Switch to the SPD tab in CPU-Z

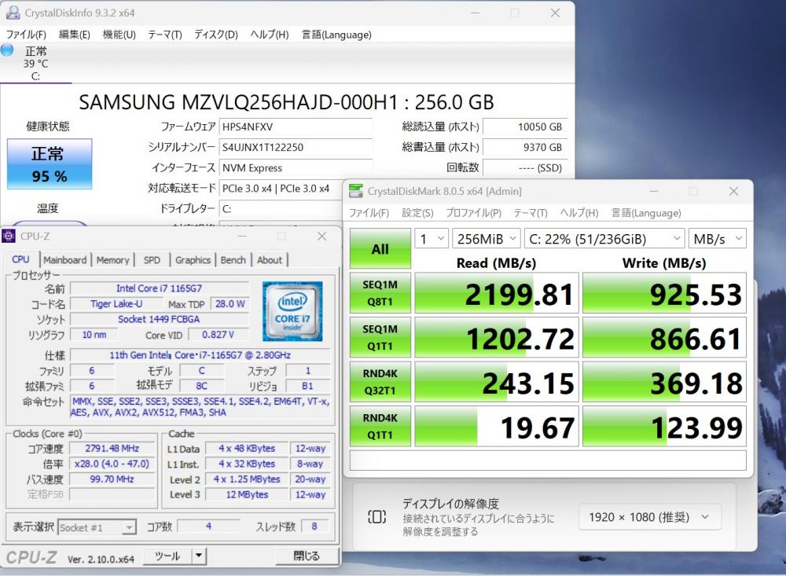152,260
